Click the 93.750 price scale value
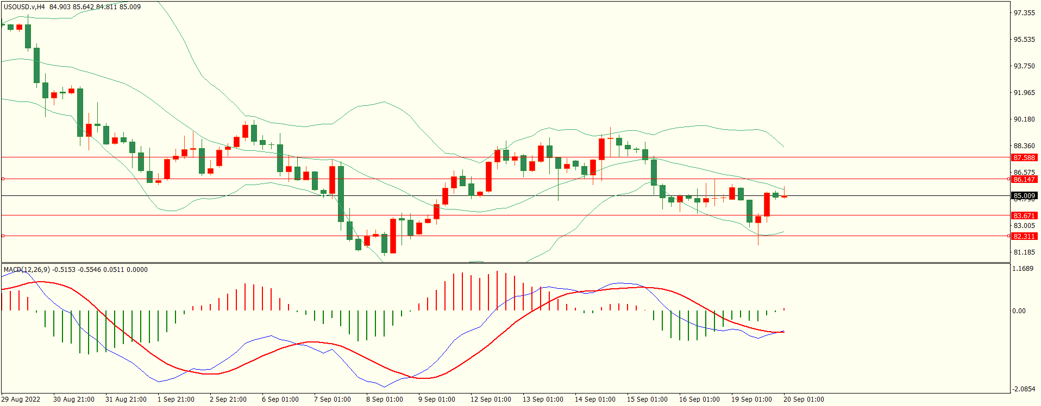The width and height of the screenshot is (1041, 406). coord(1024,66)
